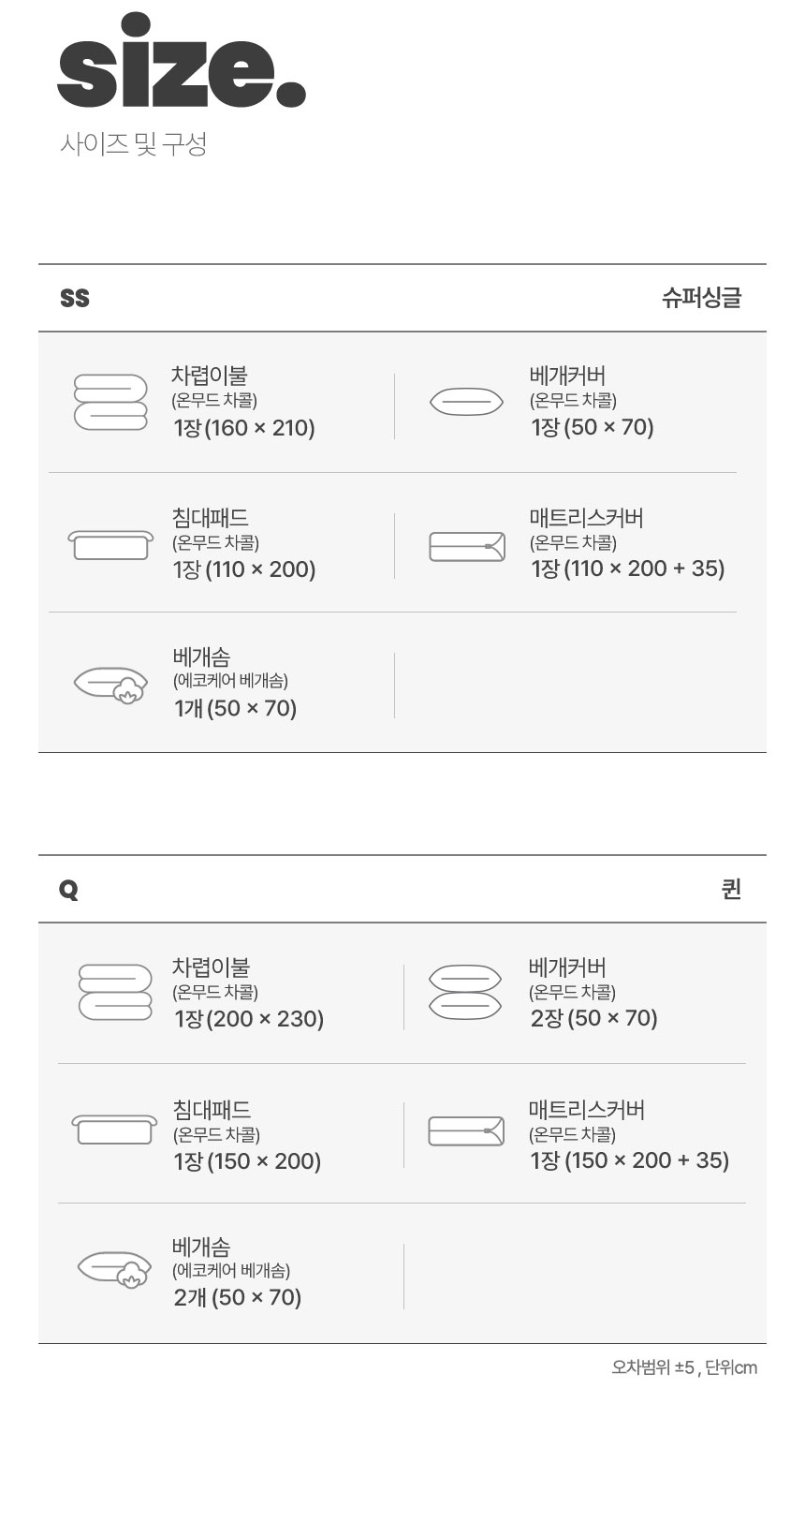
Task: Click the folded comforter icon in Q section
Action: (115, 992)
